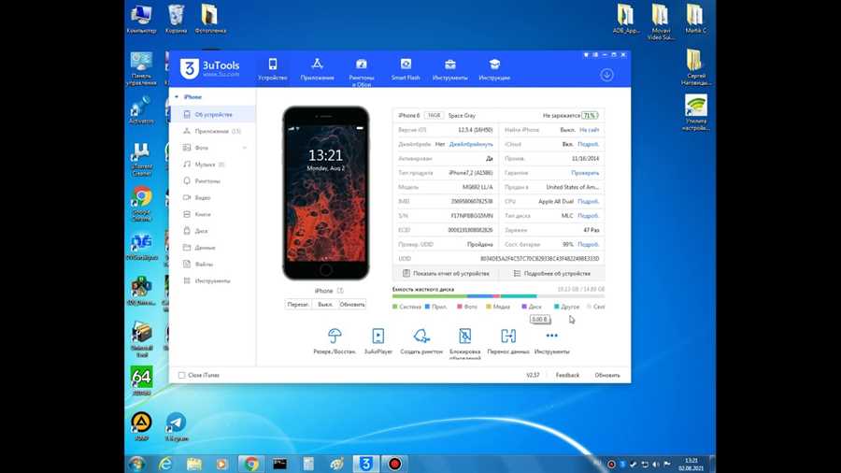This screenshot has height=473, width=841.
Task: Click the yellow Медиа legend swatch
Action: tap(489, 307)
